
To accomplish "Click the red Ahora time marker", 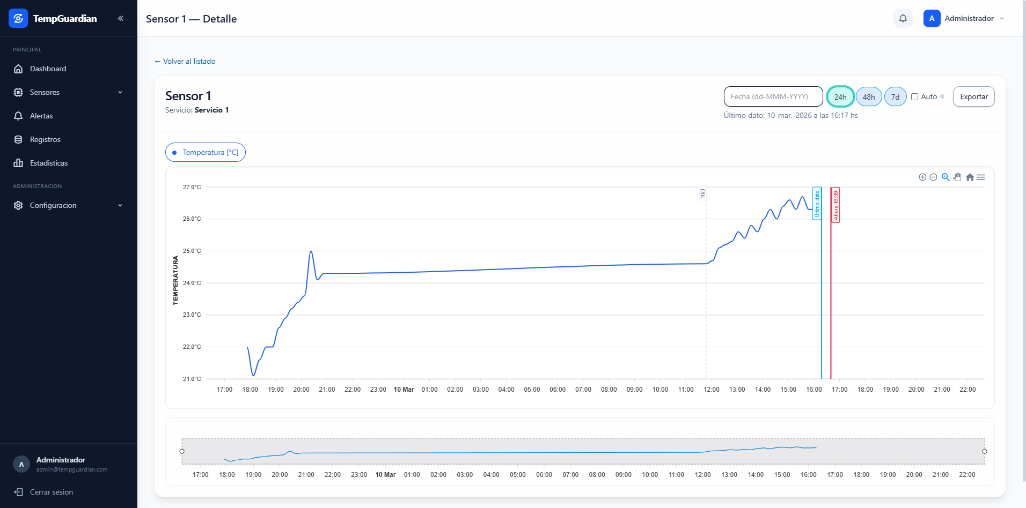I will point(836,204).
